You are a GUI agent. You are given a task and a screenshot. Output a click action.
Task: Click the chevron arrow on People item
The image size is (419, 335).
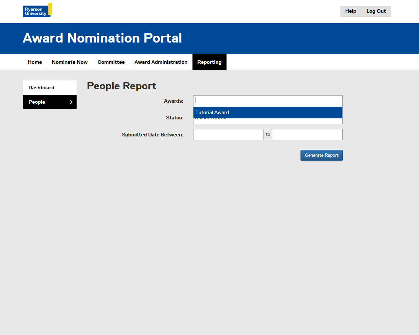click(x=71, y=102)
